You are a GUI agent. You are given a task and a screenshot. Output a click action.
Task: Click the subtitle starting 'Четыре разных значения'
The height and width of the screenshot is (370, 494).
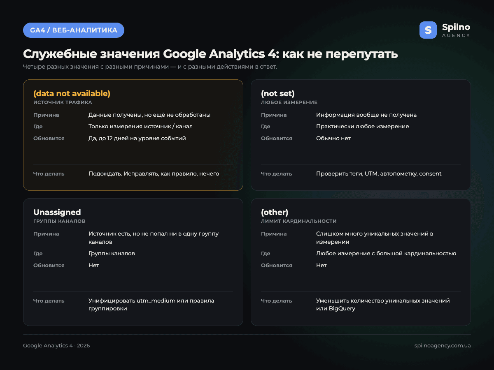click(x=150, y=67)
